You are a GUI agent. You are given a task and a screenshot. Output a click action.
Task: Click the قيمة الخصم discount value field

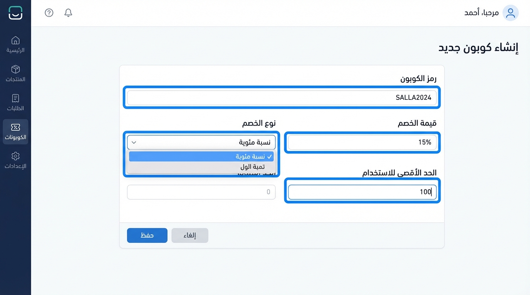(x=362, y=143)
